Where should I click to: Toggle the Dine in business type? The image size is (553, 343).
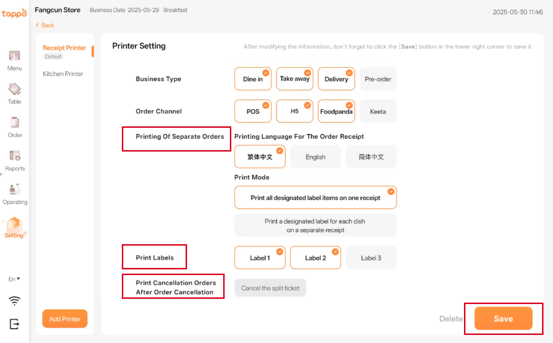pyautogui.click(x=253, y=79)
